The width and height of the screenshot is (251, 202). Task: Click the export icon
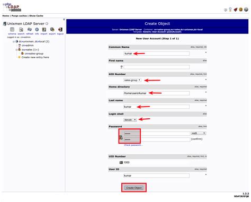tap(52, 30)
